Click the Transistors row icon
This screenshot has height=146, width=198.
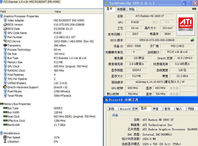pyautogui.click(x=5, y=45)
